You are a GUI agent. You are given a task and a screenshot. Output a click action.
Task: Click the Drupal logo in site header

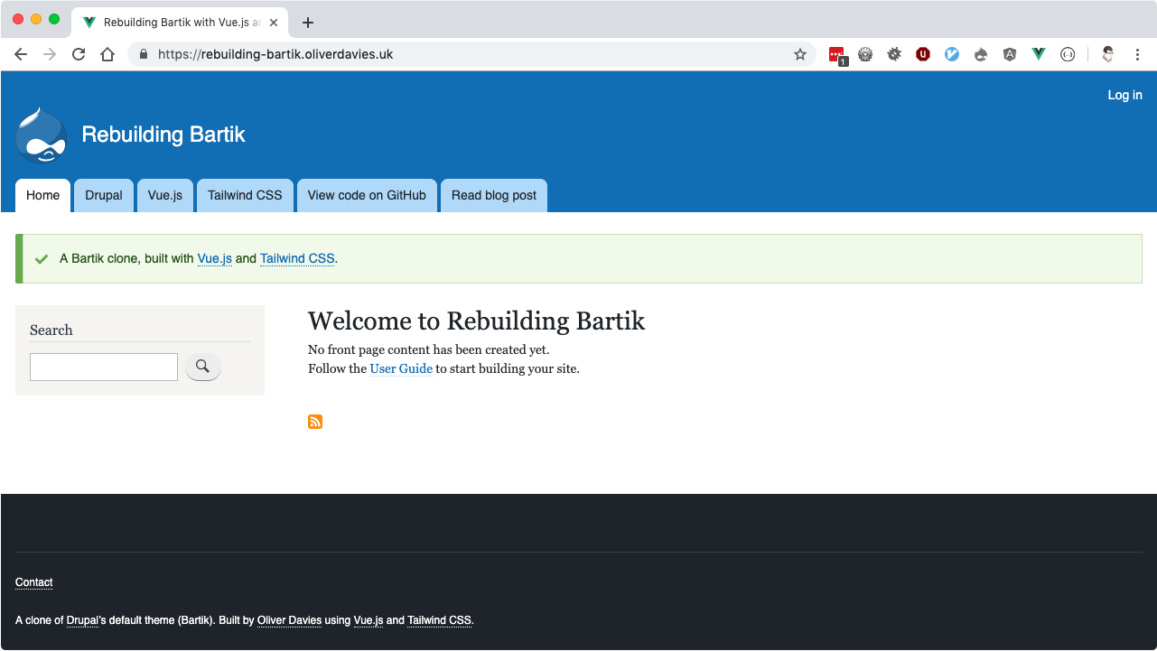click(x=42, y=135)
